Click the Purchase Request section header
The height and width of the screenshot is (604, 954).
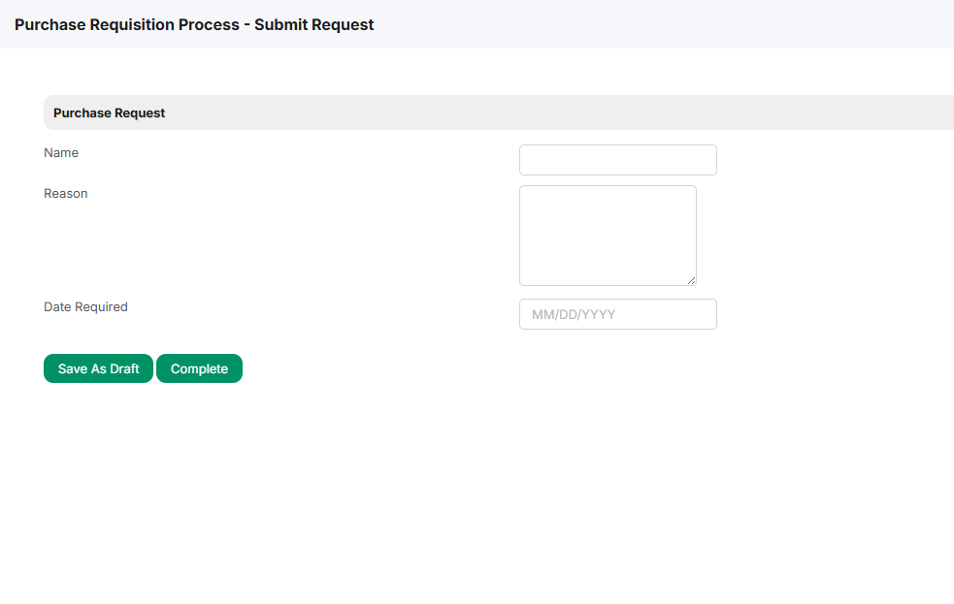[499, 112]
